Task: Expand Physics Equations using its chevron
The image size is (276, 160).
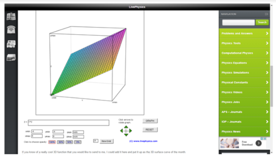Action: click(x=267, y=63)
